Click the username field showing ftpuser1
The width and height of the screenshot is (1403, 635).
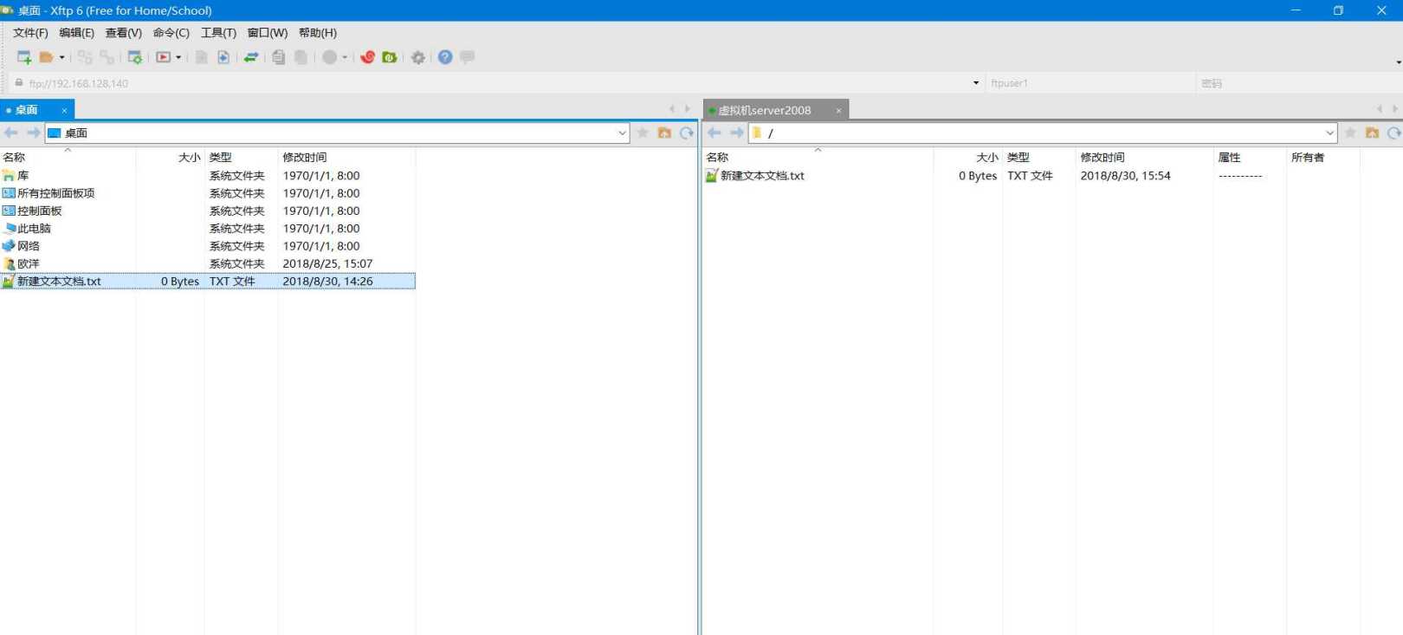(1090, 83)
